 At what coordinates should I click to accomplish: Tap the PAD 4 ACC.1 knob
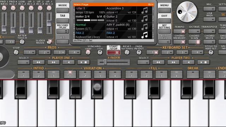tap(13, 8)
